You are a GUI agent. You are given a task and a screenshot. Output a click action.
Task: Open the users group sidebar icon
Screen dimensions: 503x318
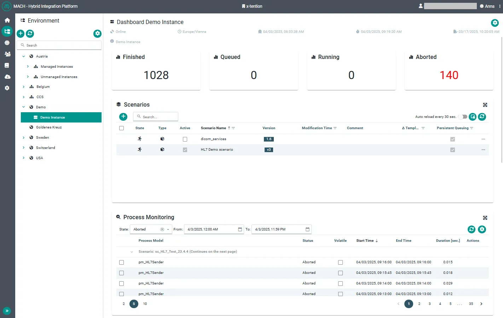tap(7, 54)
